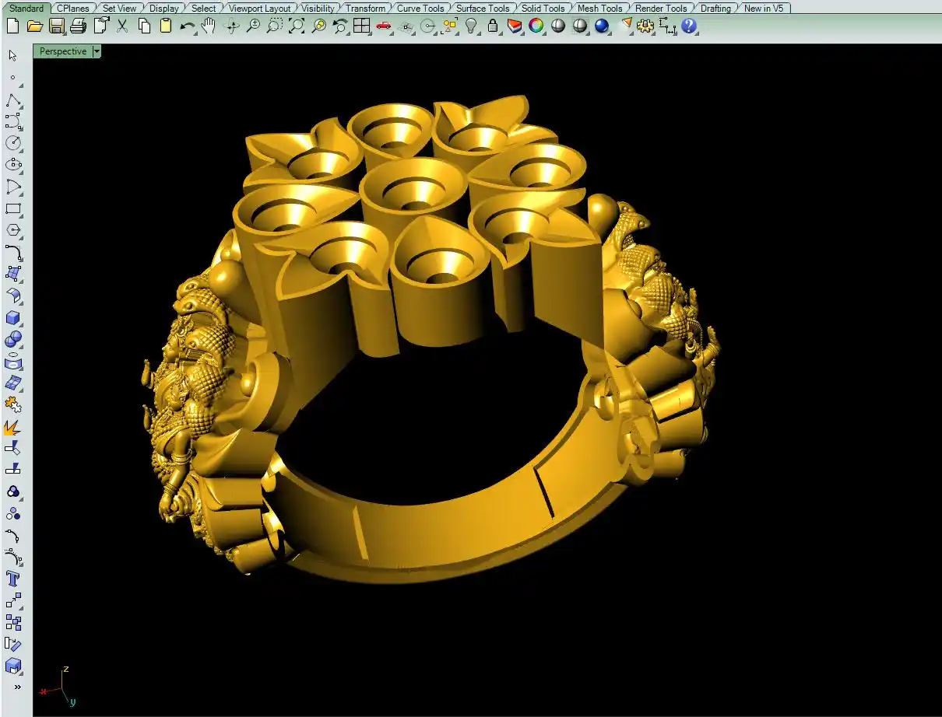Open the Options gear icon
942x717 pixels.
[x=645, y=26]
